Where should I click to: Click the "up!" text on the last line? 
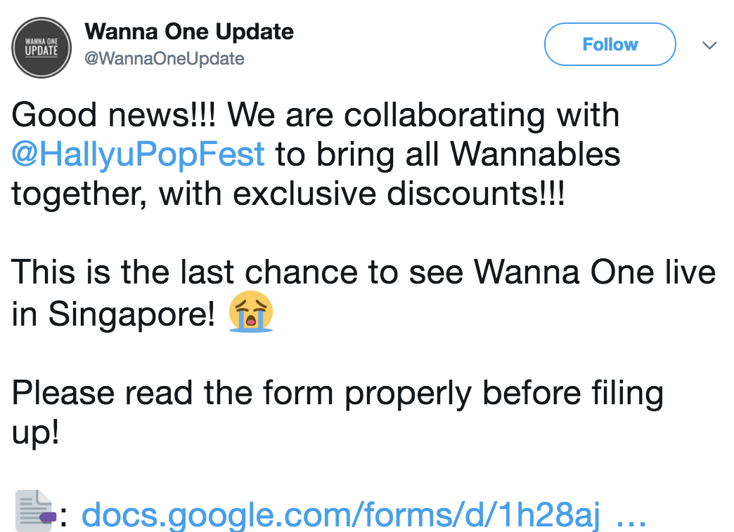coord(35,432)
